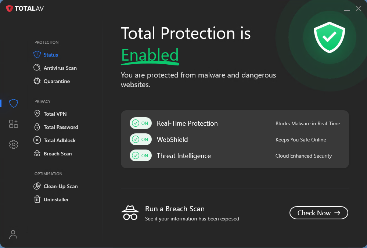367x248 pixels.
Task: Open Antivirus Scan page
Action: coord(60,68)
